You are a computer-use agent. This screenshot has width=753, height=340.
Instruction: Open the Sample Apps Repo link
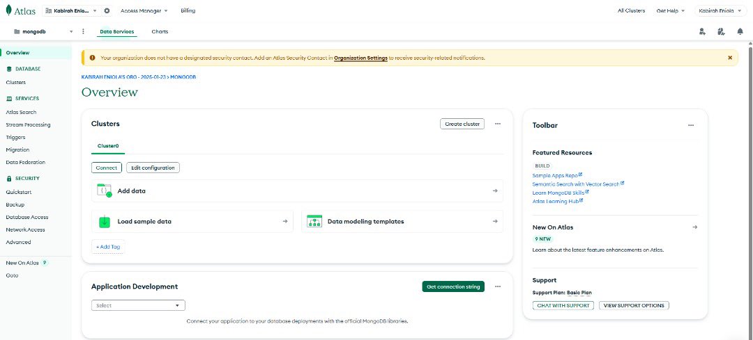click(x=557, y=175)
